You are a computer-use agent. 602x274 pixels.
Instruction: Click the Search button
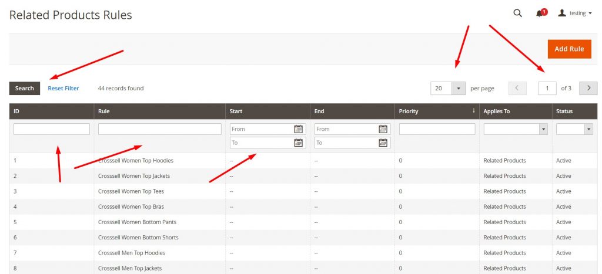(25, 88)
